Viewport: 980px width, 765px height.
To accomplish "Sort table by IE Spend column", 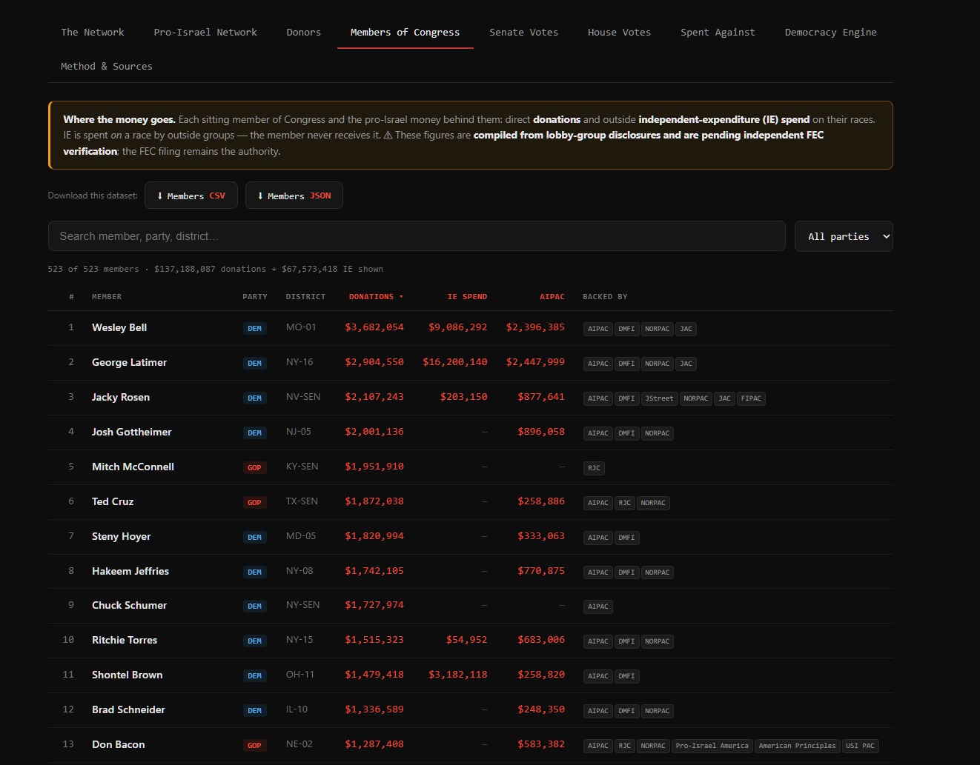I will point(467,297).
